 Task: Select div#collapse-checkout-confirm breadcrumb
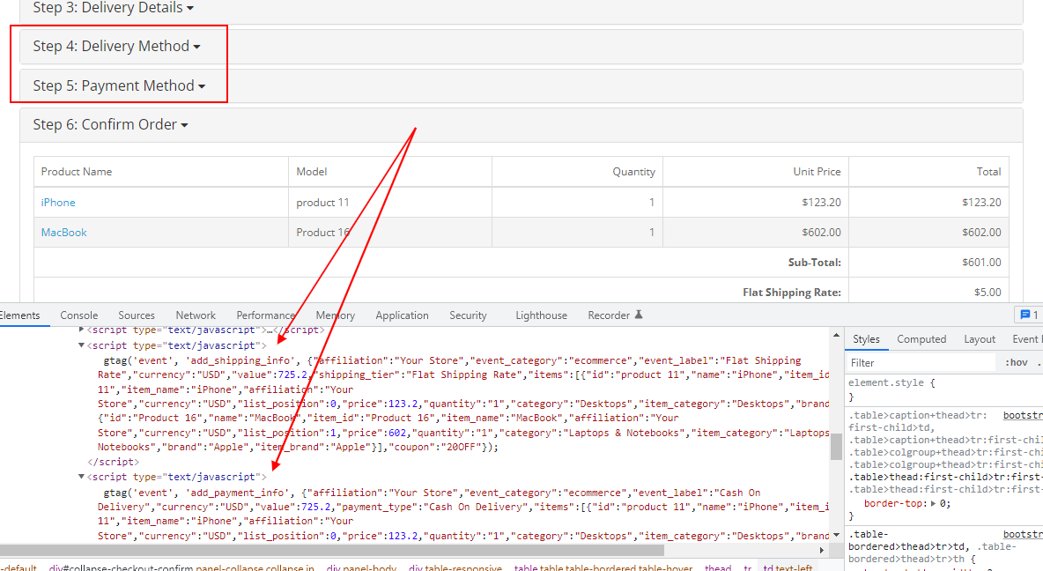click(x=181, y=567)
